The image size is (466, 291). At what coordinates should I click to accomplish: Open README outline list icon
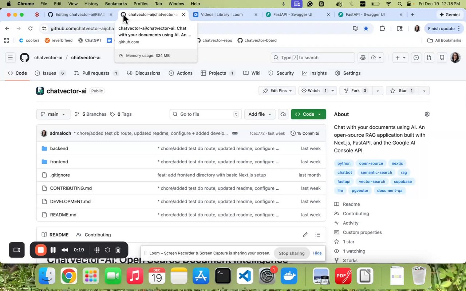[318, 235]
